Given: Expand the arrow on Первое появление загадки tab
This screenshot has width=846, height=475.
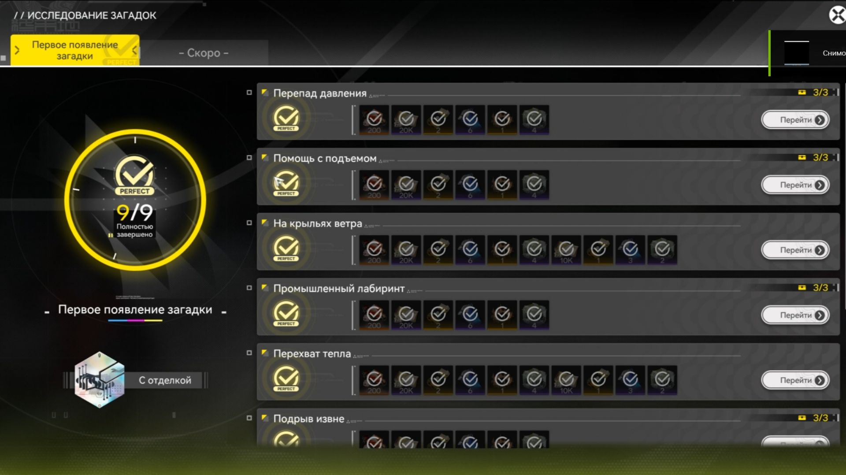Looking at the screenshot, I should (x=17, y=50).
